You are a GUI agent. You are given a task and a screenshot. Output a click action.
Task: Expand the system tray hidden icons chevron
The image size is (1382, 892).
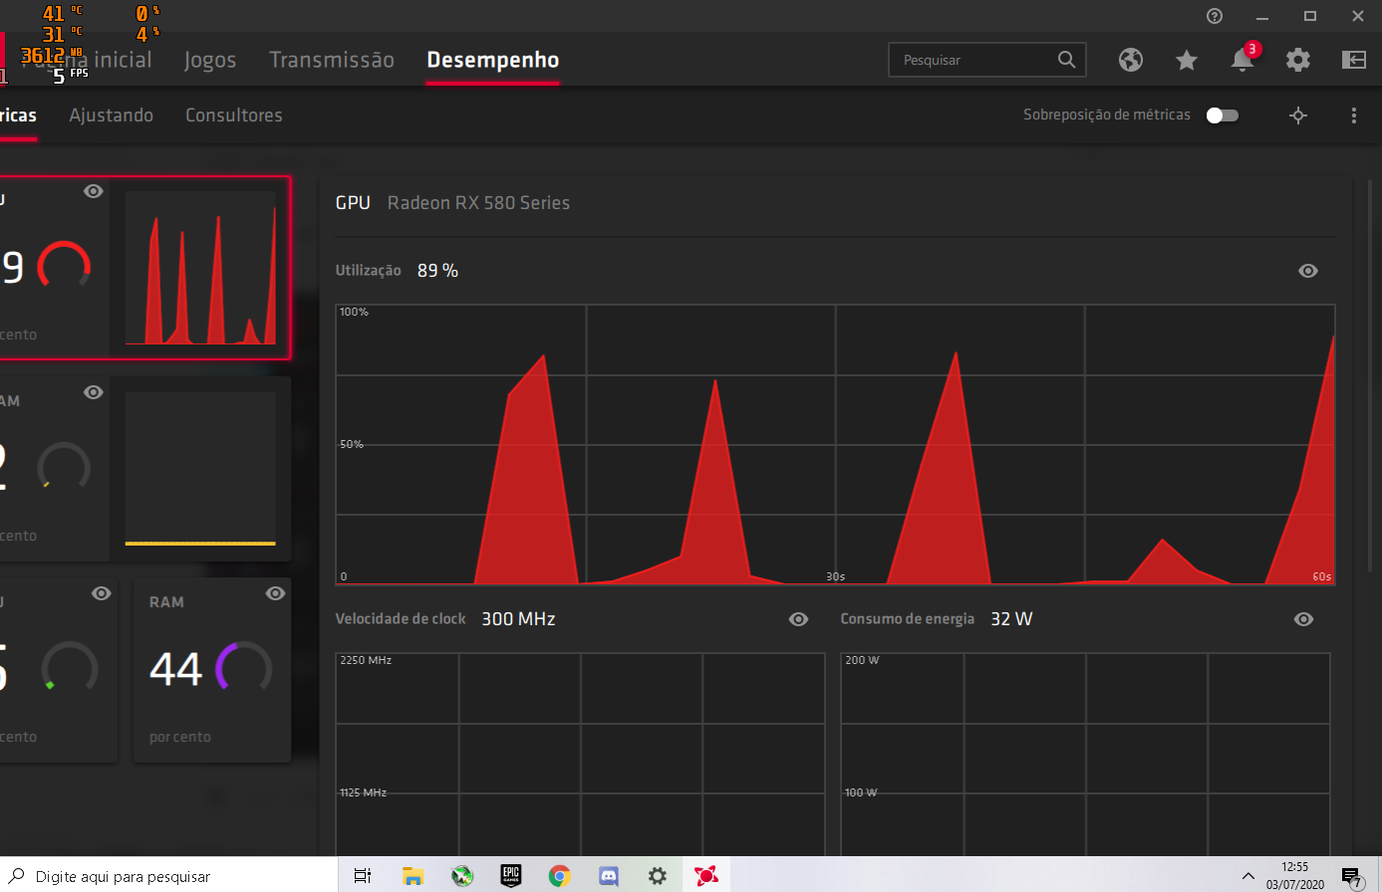point(1247,876)
